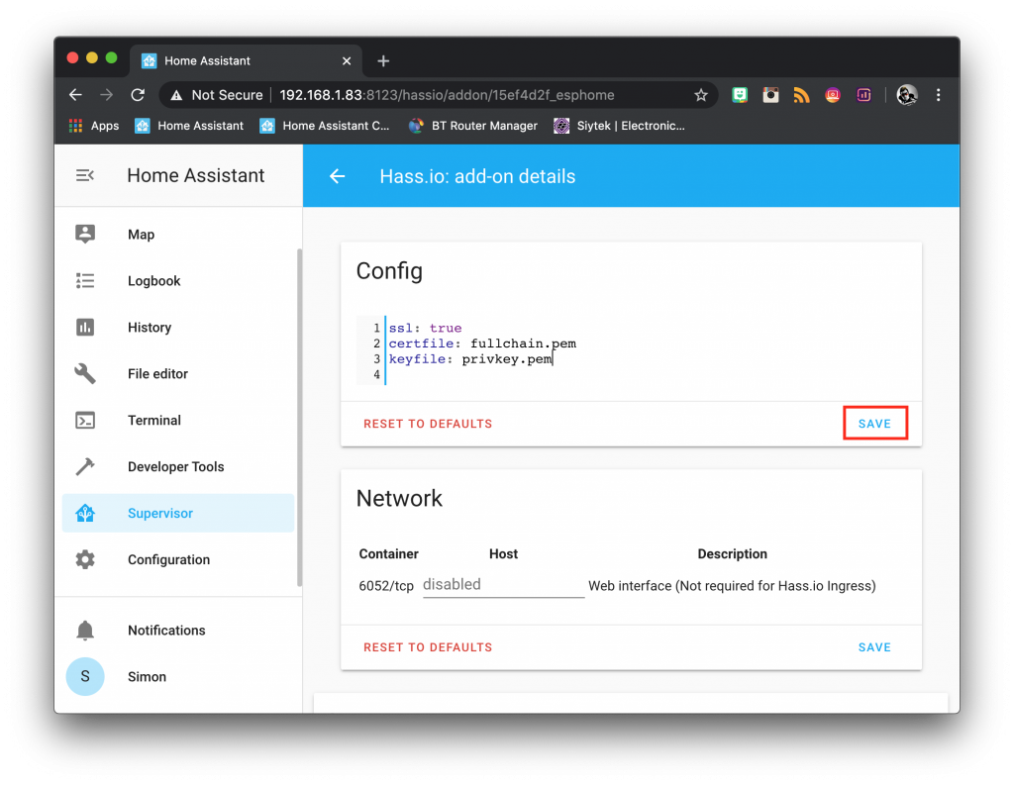Open the camera extension icon
The width and height of the screenshot is (1014, 785).
(770, 95)
